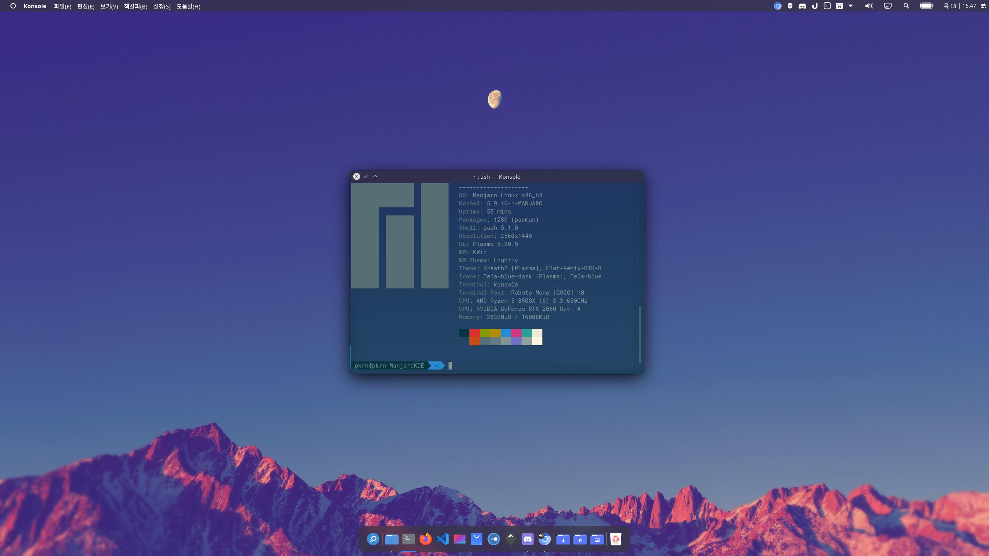
Task: Launch Firefox from the dock
Action: tap(426, 539)
